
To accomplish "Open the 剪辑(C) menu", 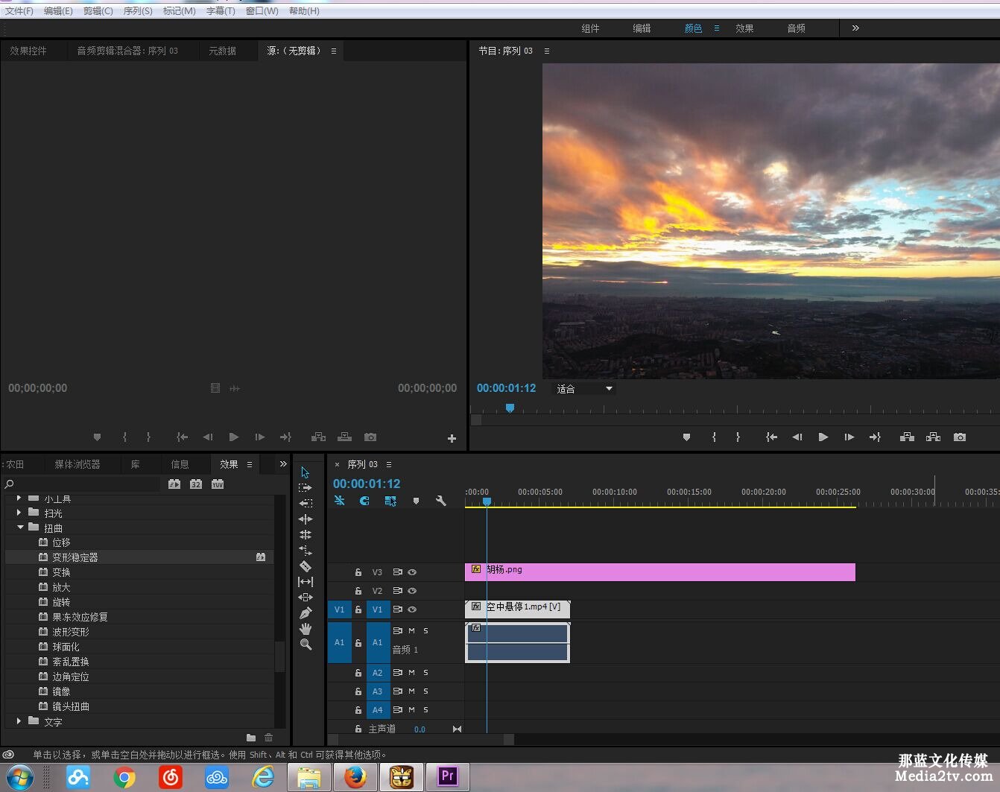I will [98, 11].
